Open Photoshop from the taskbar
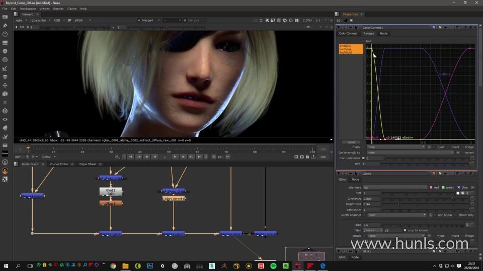Viewport: 483px width, 271px height. tap(150, 266)
